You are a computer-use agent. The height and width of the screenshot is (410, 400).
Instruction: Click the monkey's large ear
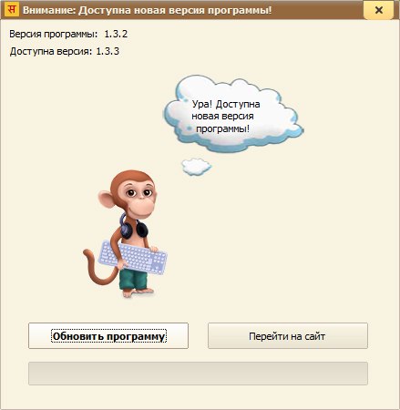(x=108, y=200)
